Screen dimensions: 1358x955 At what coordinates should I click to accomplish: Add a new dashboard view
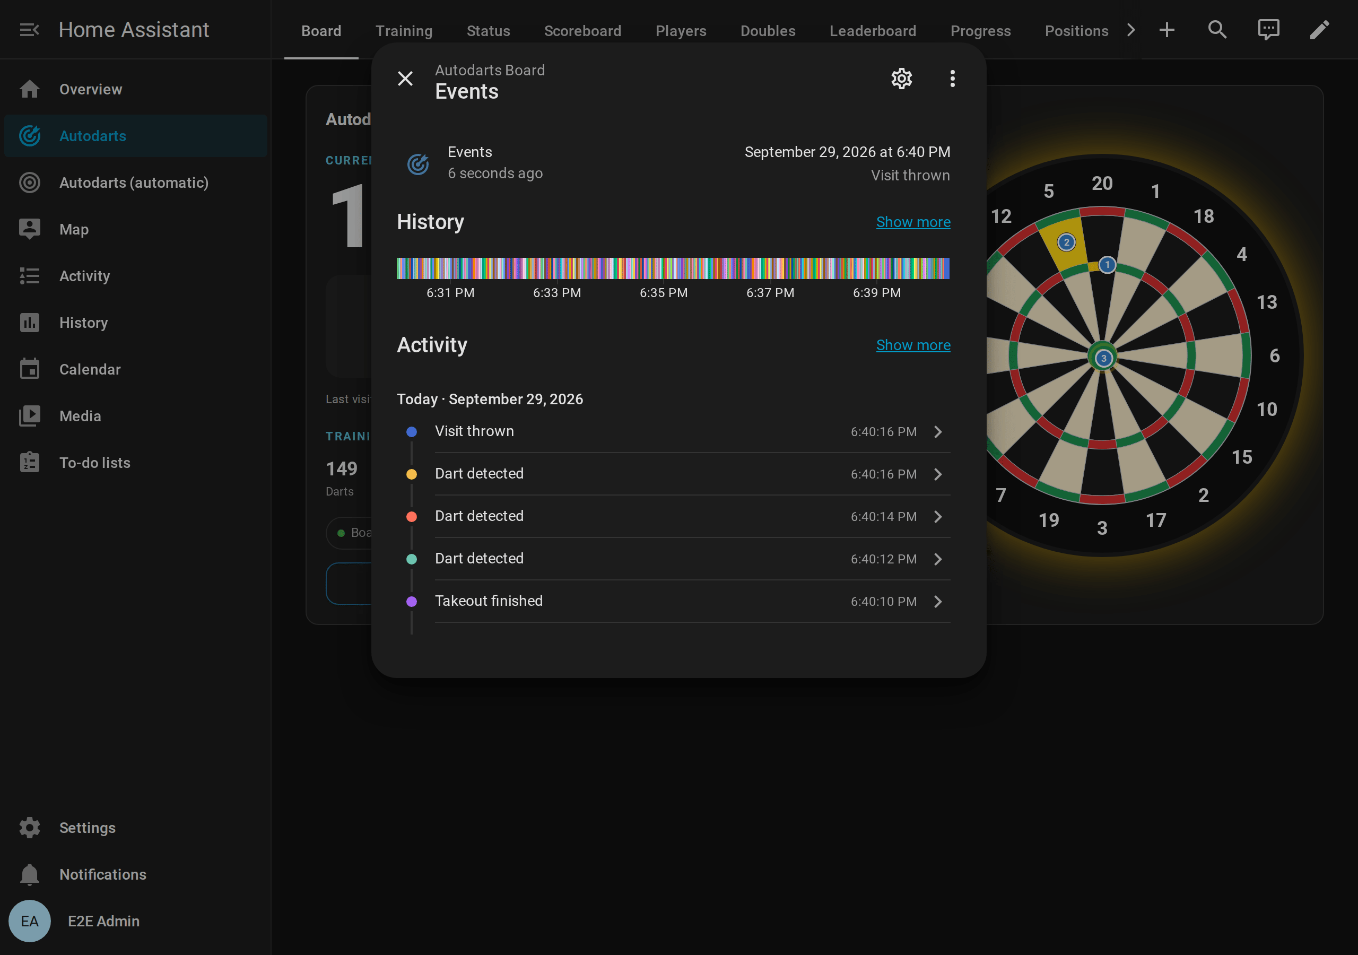[x=1167, y=30]
